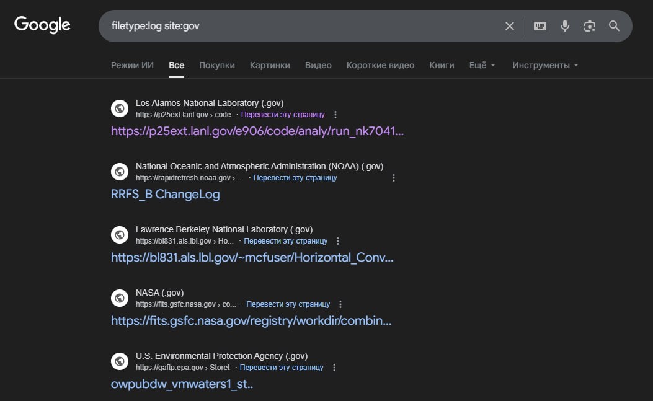This screenshot has width=653, height=401.
Task: Click the https://p25ext.lanl.gov › code breadcrumb
Action: pyautogui.click(x=183, y=115)
